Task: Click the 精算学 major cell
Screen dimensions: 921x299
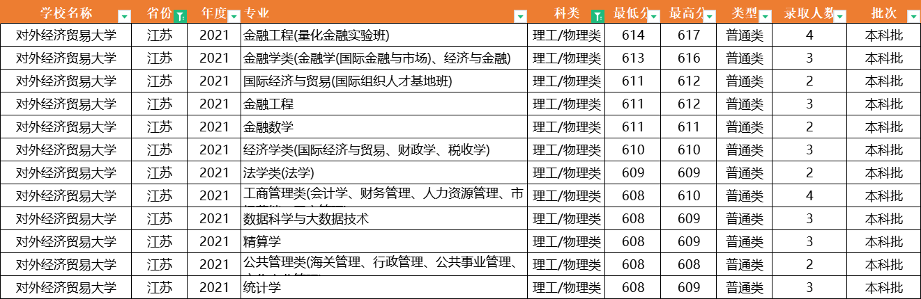Action: click(383, 242)
